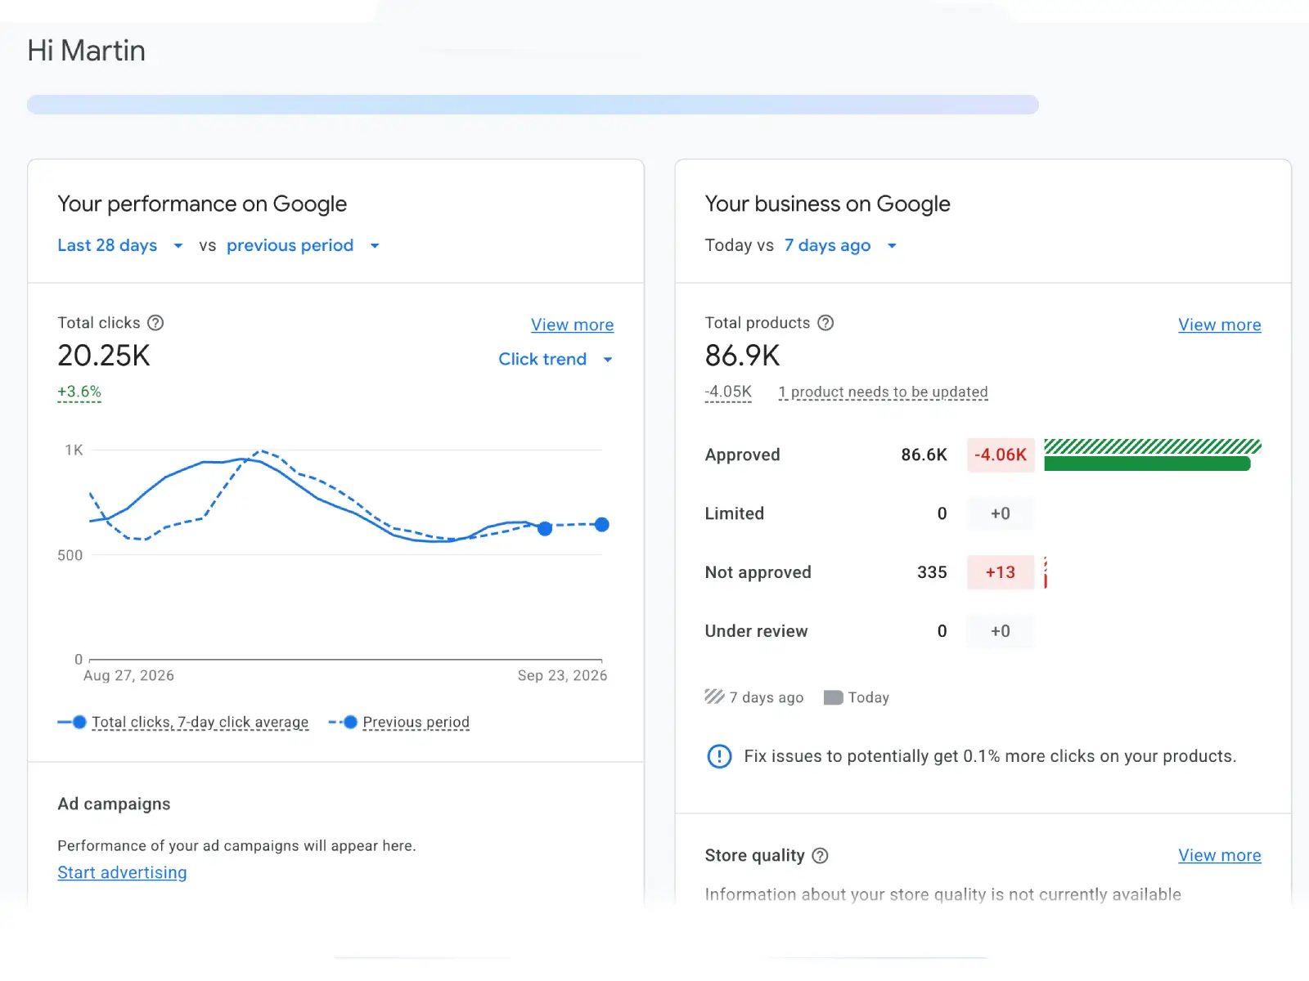
Task: Click the hatched green Approved bar
Action: 1153,446
